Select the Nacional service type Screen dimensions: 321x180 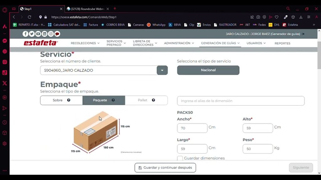coord(208,70)
